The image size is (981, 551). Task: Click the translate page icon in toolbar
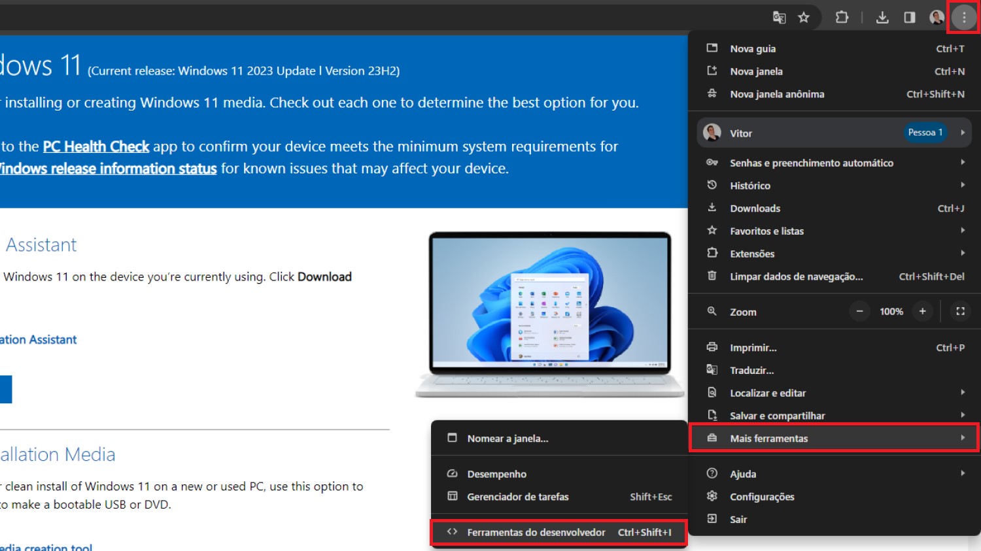point(779,18)
